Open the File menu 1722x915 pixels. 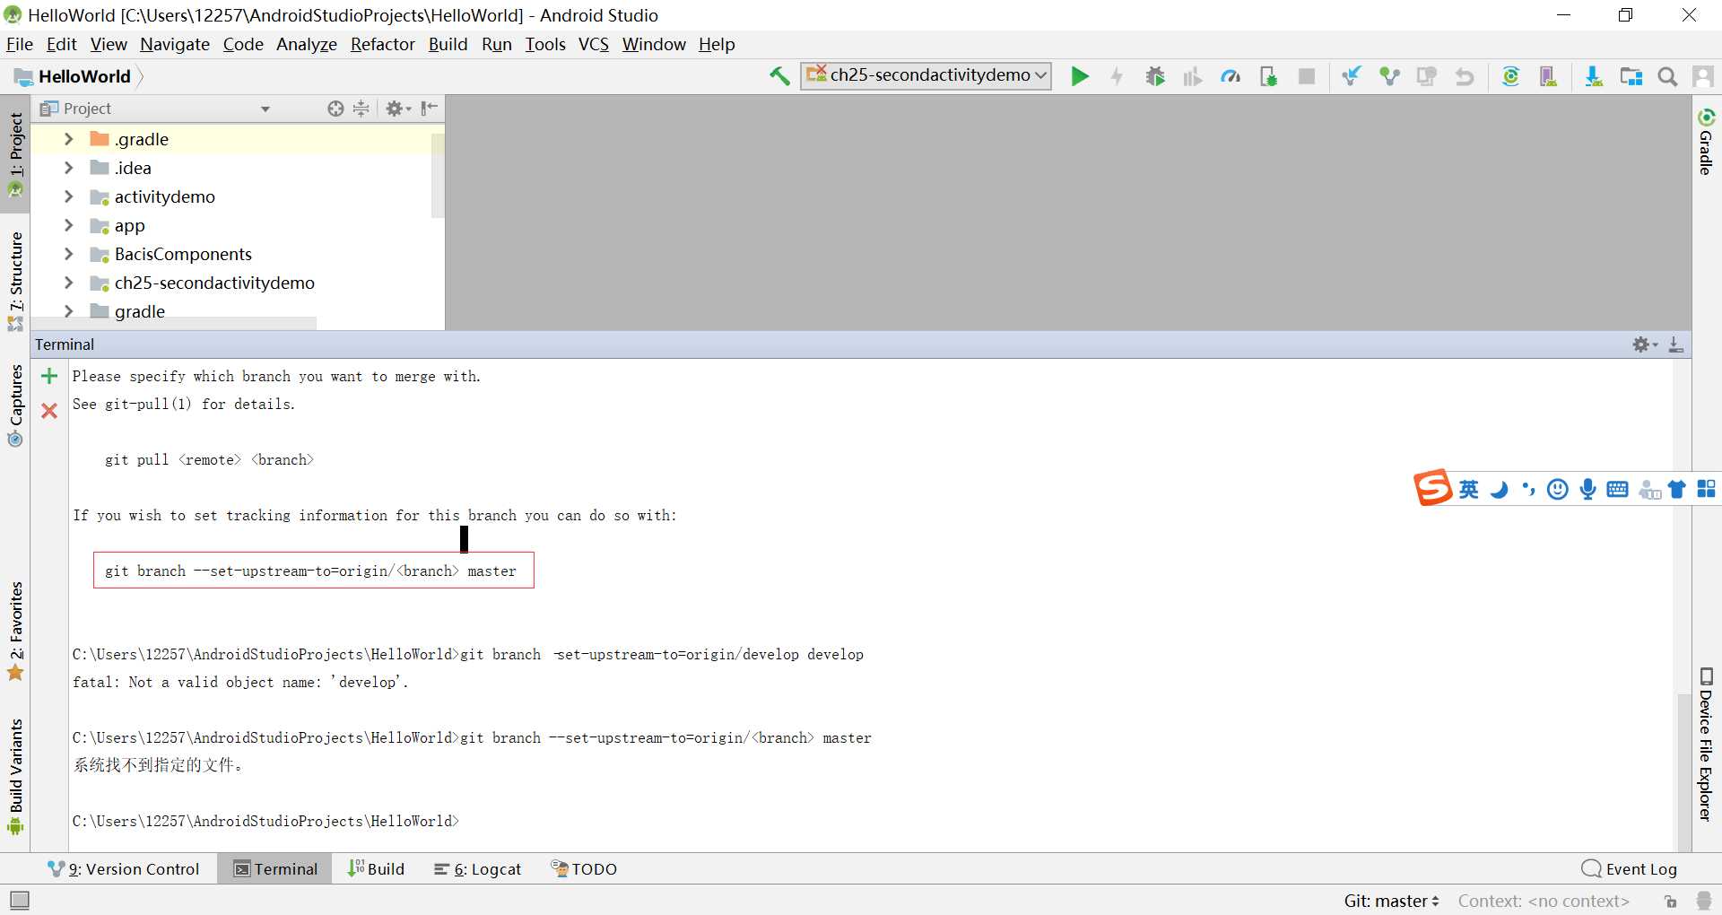19,44
